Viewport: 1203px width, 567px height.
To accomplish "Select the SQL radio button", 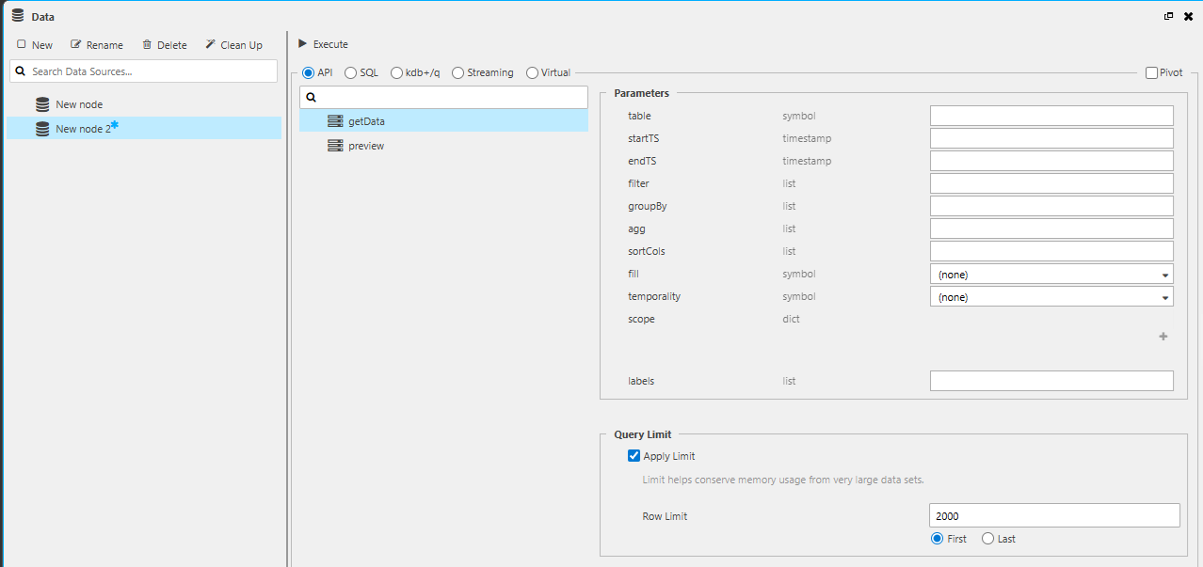I will pyautogui.click(x=350, y=72).
